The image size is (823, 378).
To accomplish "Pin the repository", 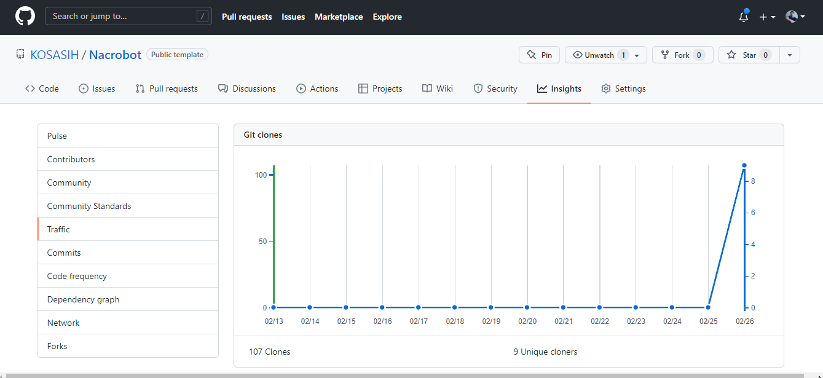I will (539, 55).
